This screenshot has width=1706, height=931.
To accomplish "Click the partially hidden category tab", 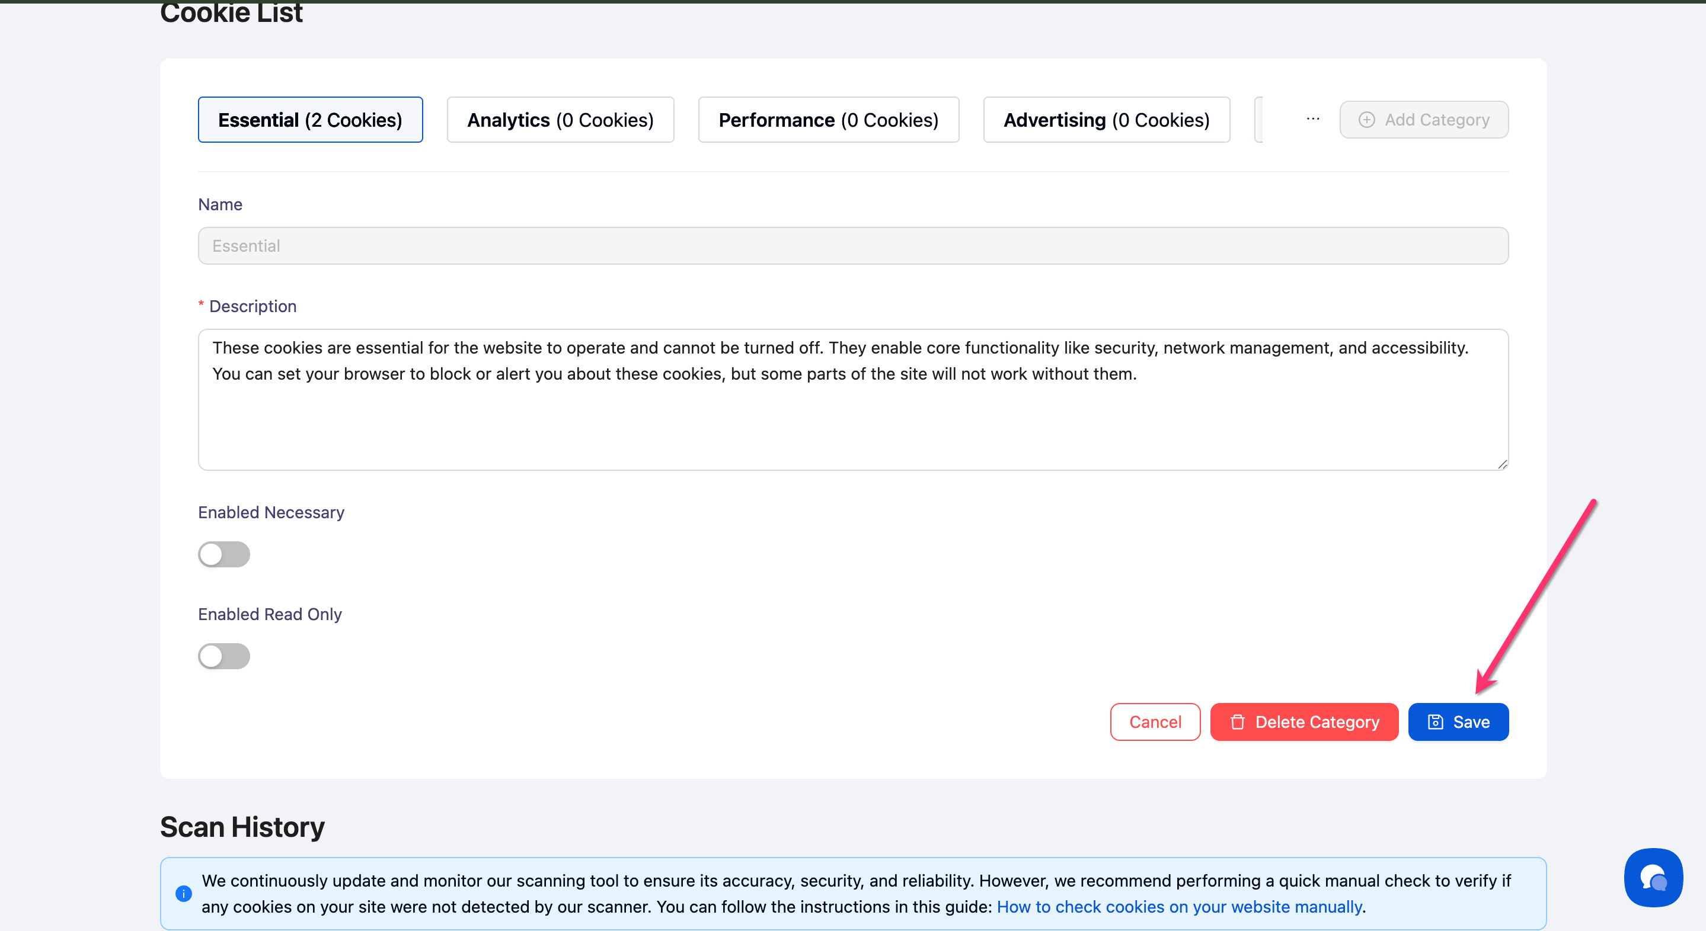I will coord(1259,120).
